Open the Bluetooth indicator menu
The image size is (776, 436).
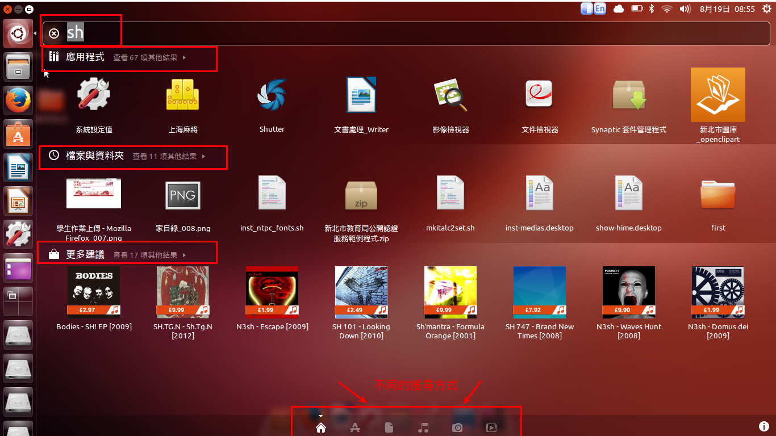point(652,9)
